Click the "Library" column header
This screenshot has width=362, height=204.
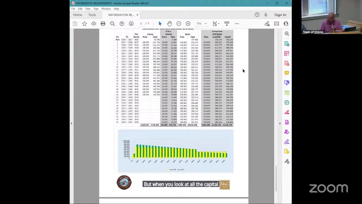[x=150, y=34]
